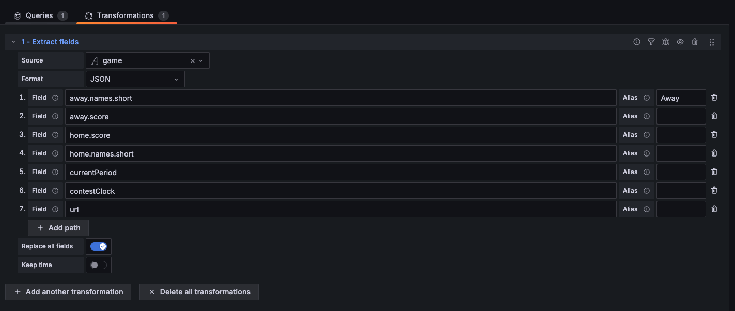Click the empty Alias input for contestClock
Viewport: 735px width, 311px height.
pos(681,190)
